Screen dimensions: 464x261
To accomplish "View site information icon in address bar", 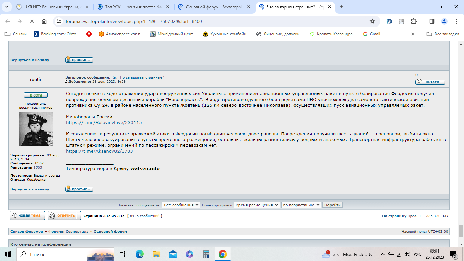I will click(59, 21).
